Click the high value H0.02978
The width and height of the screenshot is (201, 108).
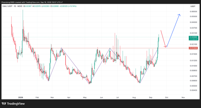[x=37, y=6]
